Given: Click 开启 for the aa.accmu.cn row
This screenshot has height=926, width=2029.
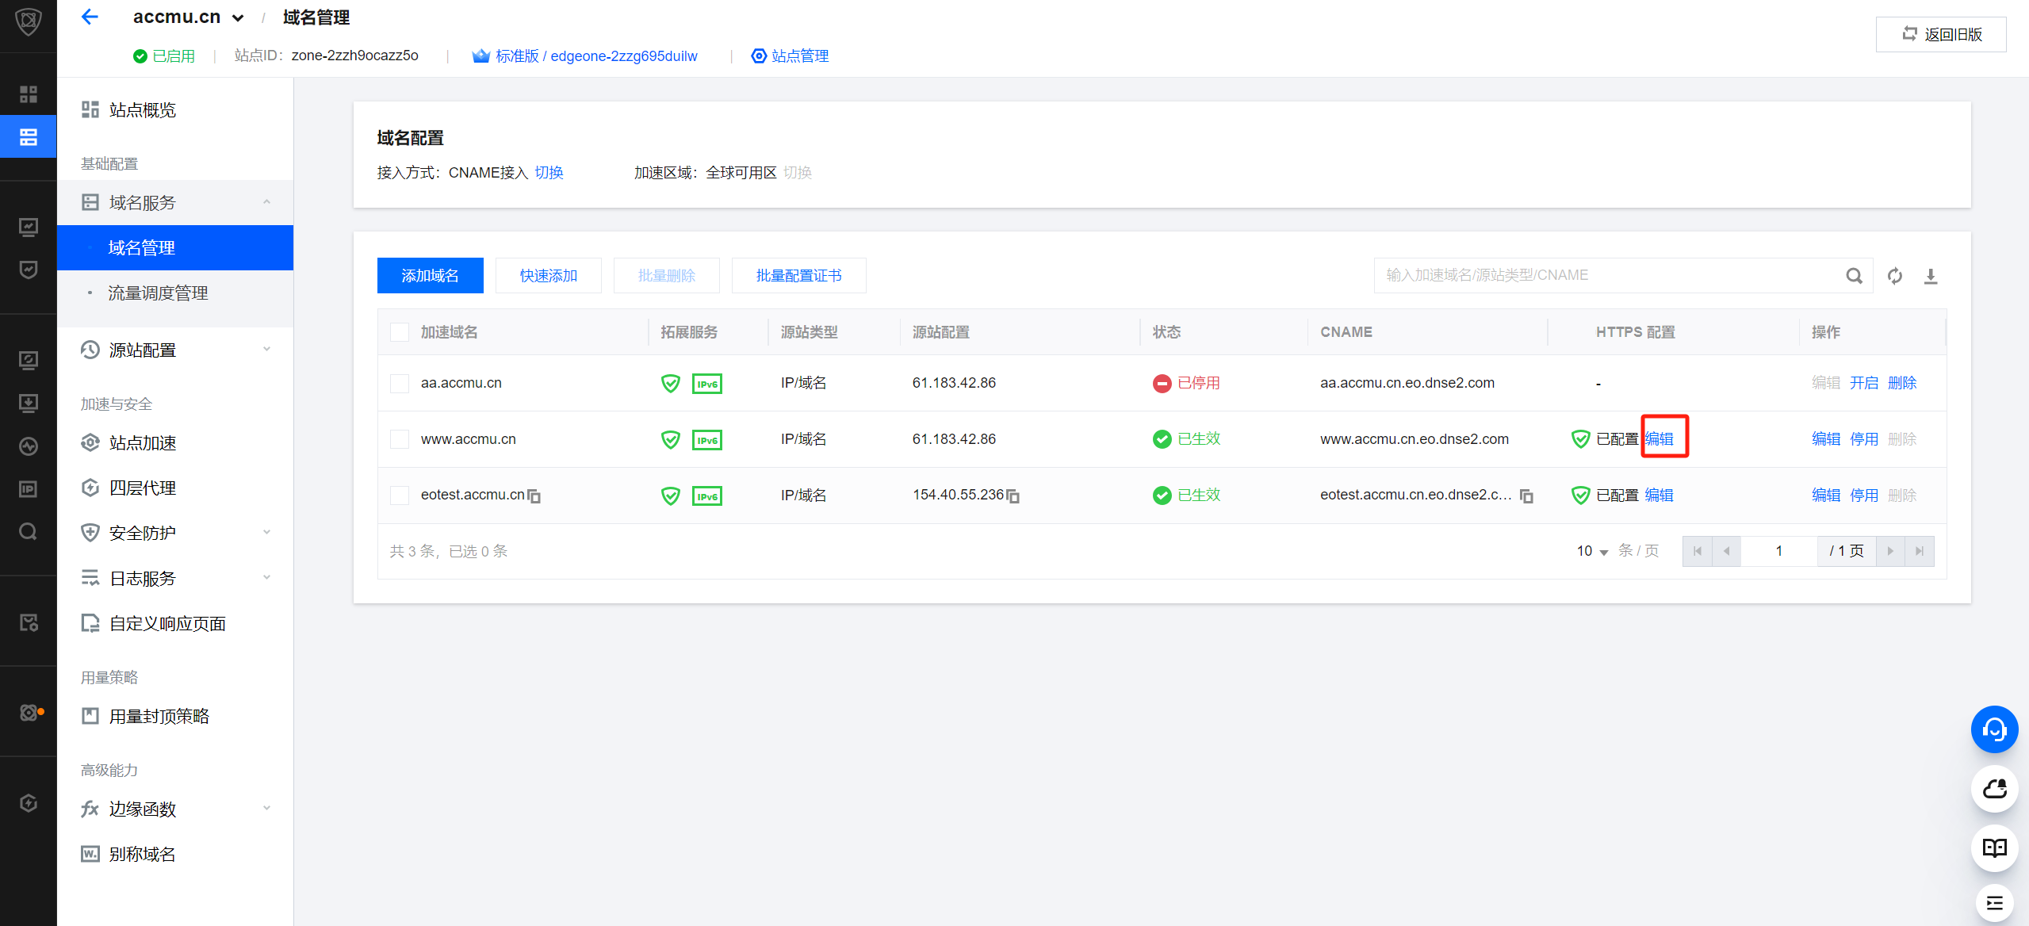Looking at the screenshot, I should pyautogui.click(x=1864, y=383).
